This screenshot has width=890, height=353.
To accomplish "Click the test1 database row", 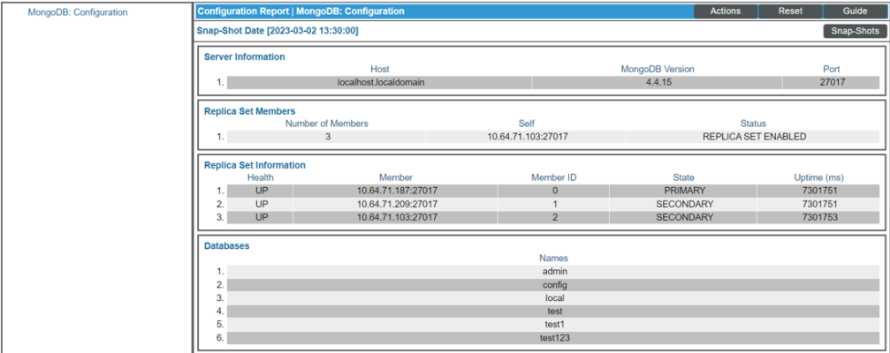I will coord(553,325).
